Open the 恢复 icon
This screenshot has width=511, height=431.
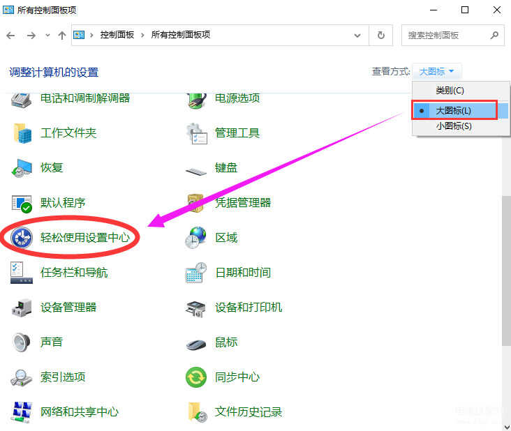22,168
